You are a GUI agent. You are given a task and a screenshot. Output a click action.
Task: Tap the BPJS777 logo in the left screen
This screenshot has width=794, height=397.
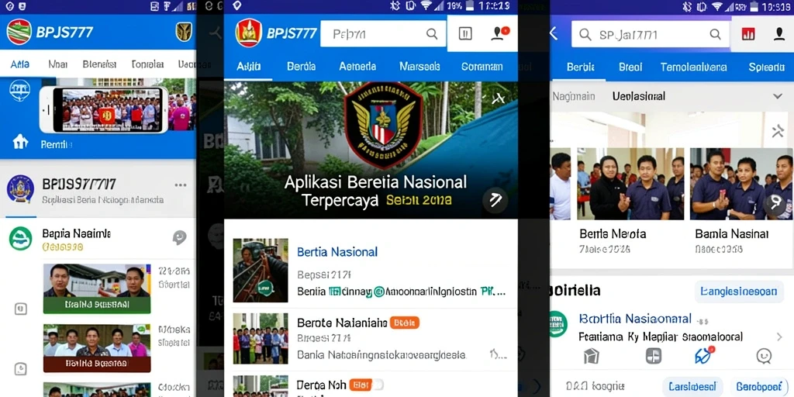(19, 32)
